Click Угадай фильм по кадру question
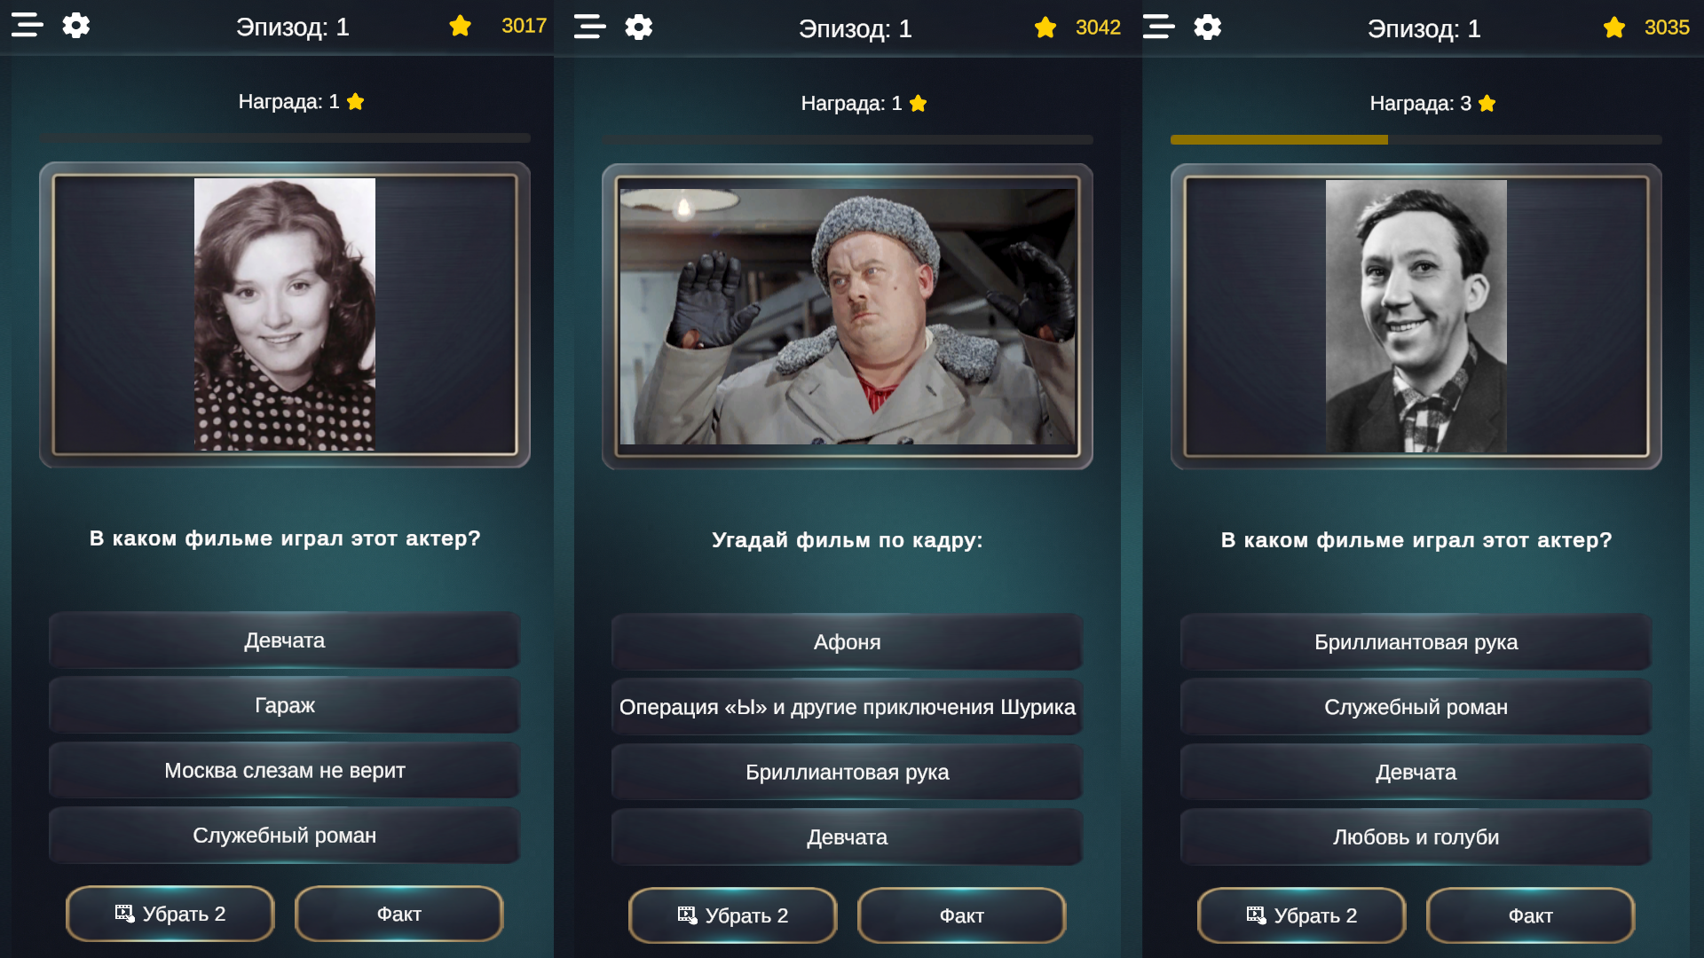Screen dimensions: 1704x958 point(848,540)
